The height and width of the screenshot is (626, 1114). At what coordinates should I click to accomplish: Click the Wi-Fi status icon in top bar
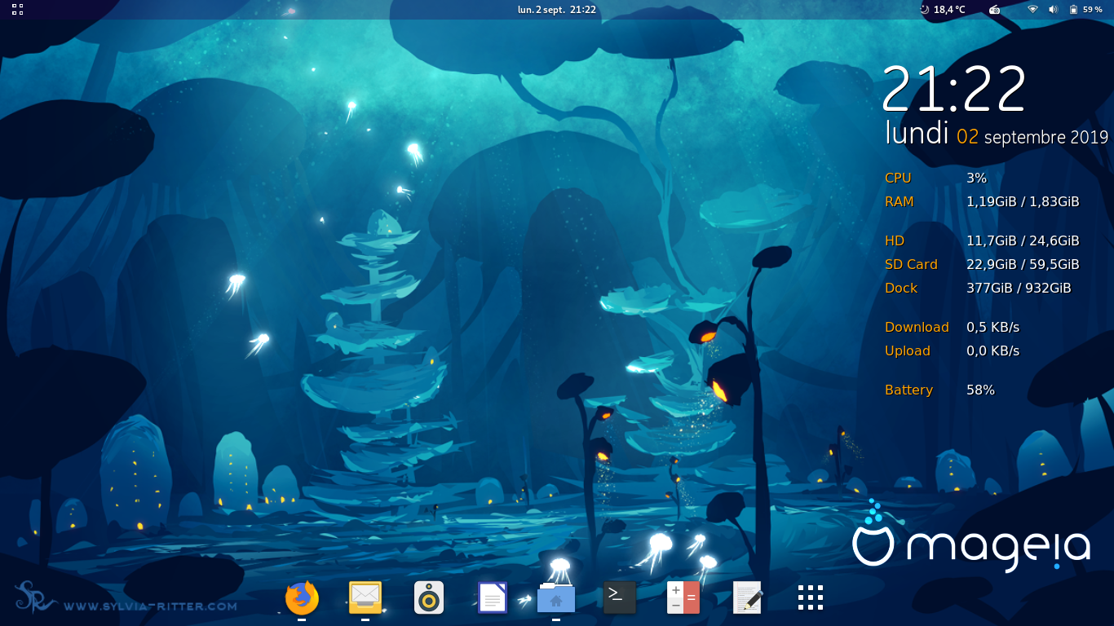click(1032, 10)
